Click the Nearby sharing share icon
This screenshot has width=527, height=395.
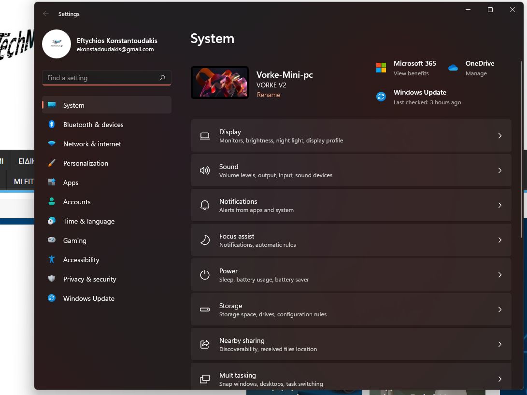pos(205,344)
